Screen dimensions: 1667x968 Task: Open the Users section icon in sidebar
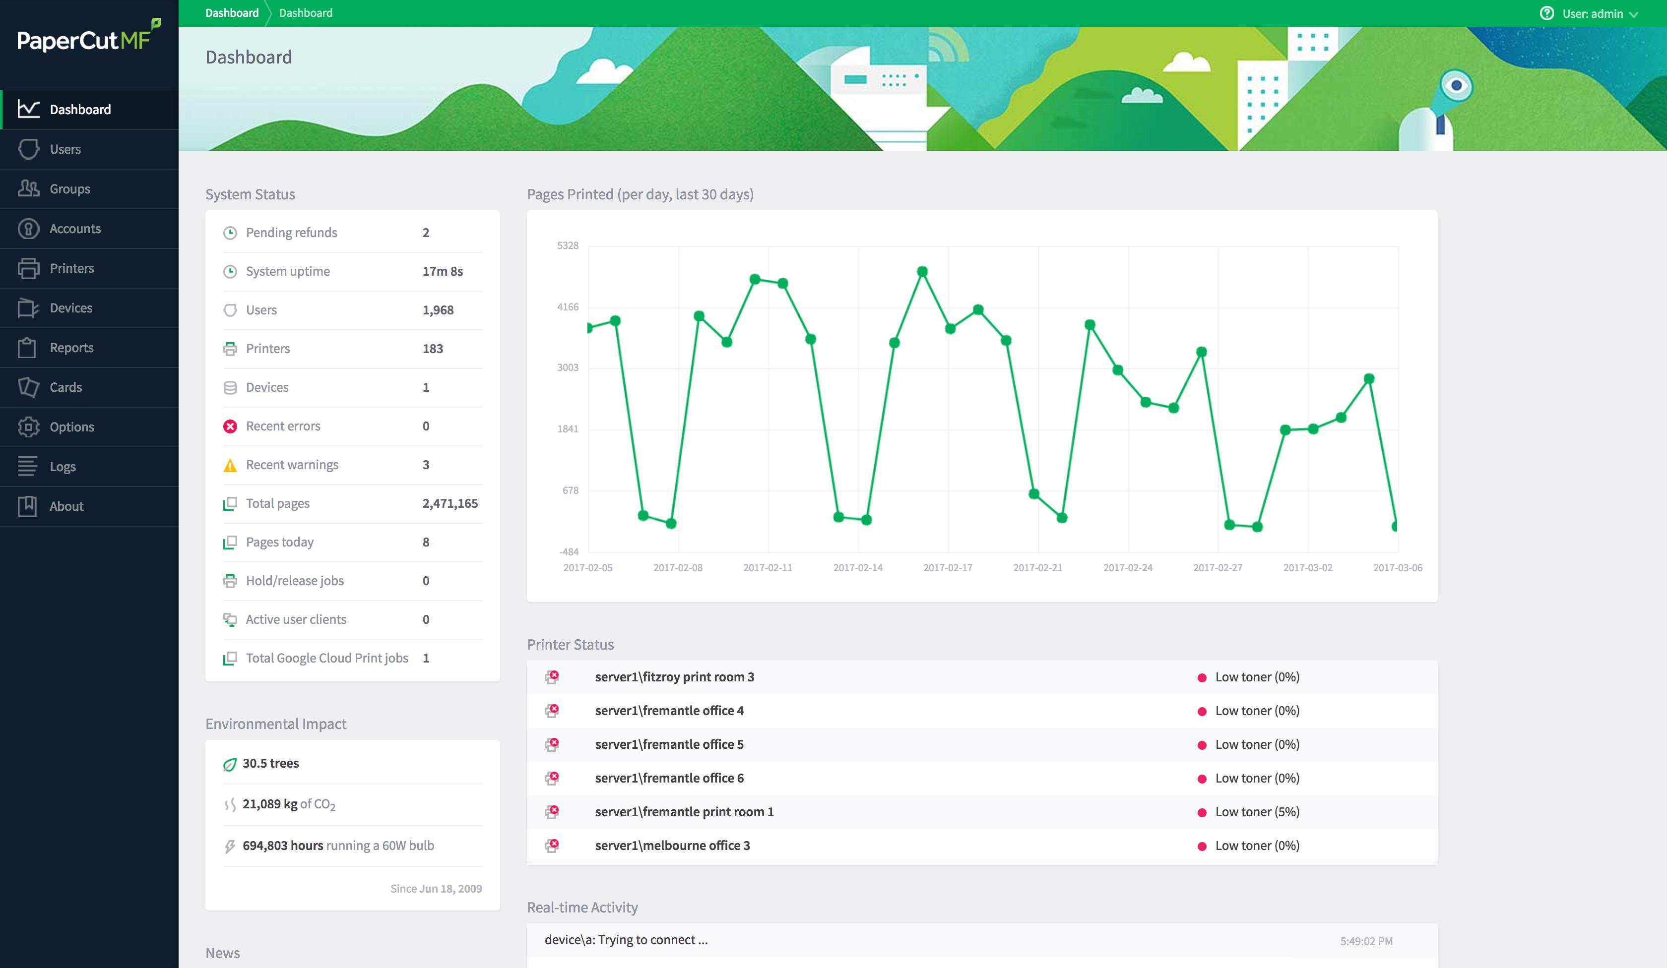coord(28,149)
